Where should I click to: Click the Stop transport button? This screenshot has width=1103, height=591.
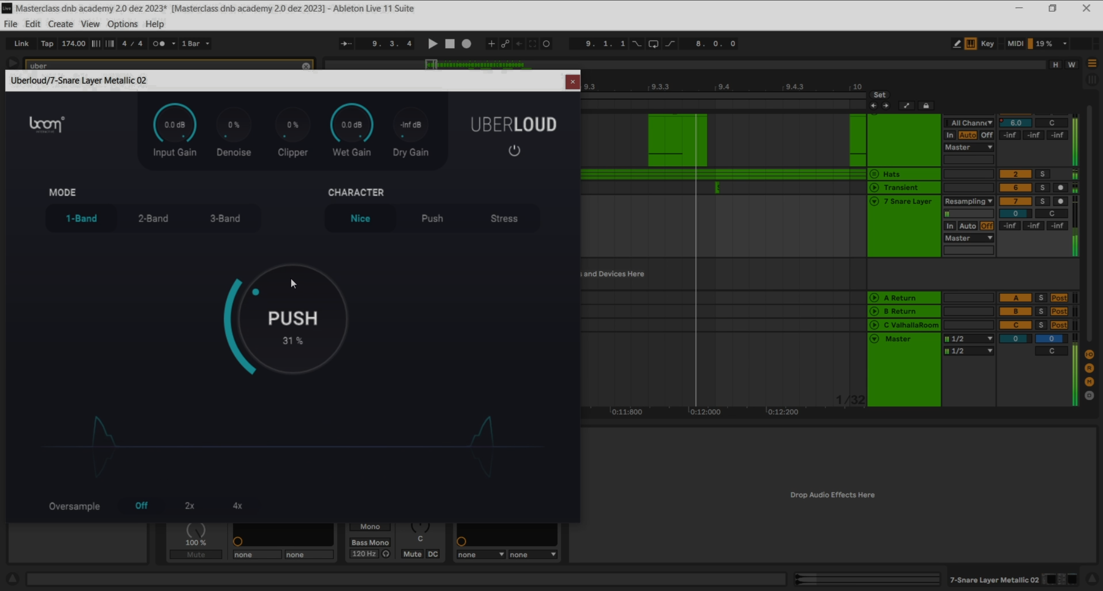(x=450, y=44)
